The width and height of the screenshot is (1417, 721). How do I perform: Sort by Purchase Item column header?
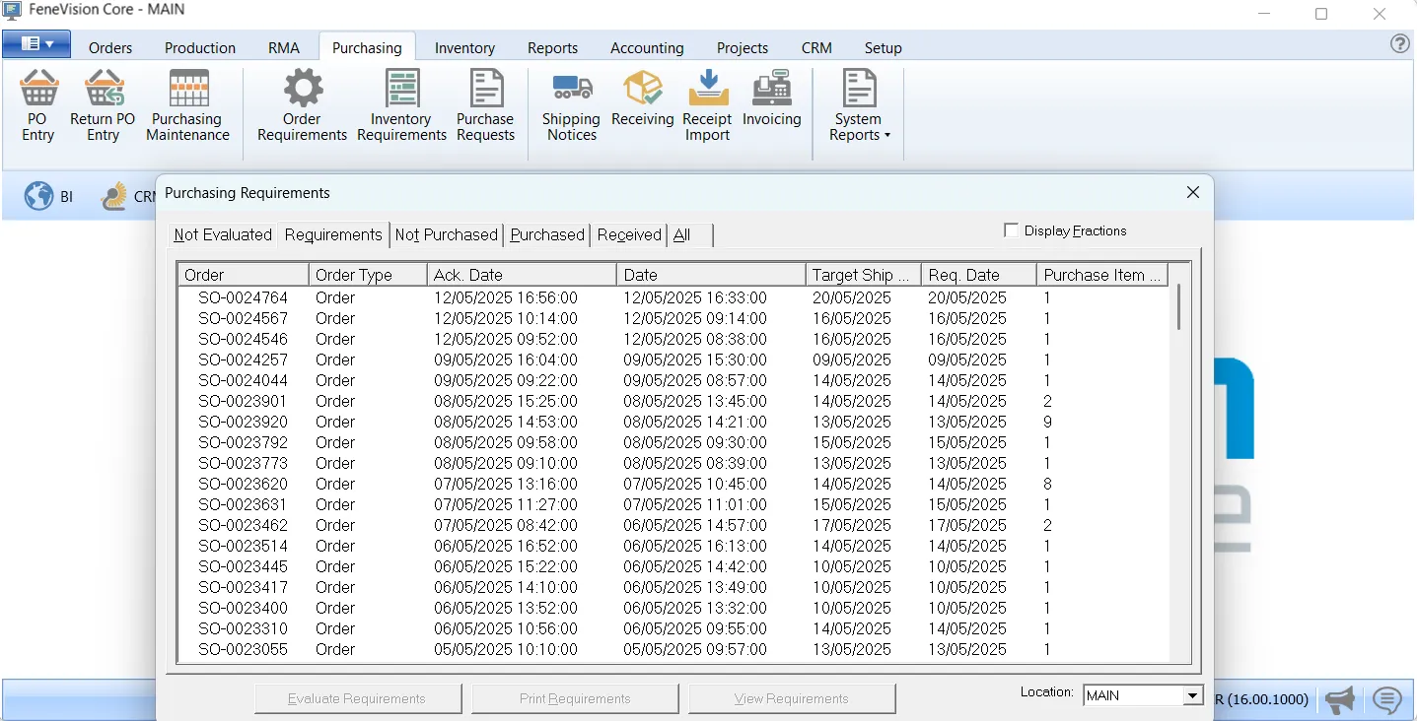pyautogui.click(x=1102, y=275)
